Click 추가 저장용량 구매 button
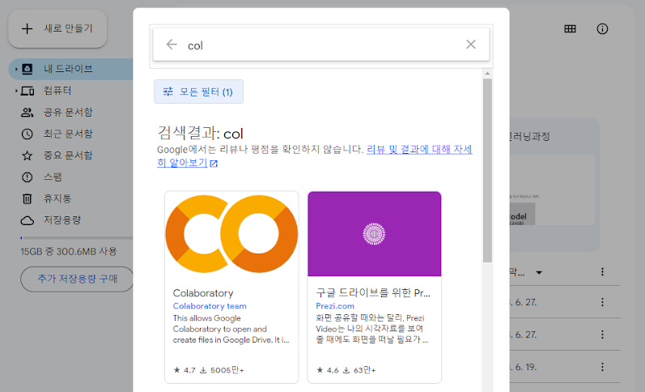The width and height of the screenshot is (645, 392). point(78,279)
